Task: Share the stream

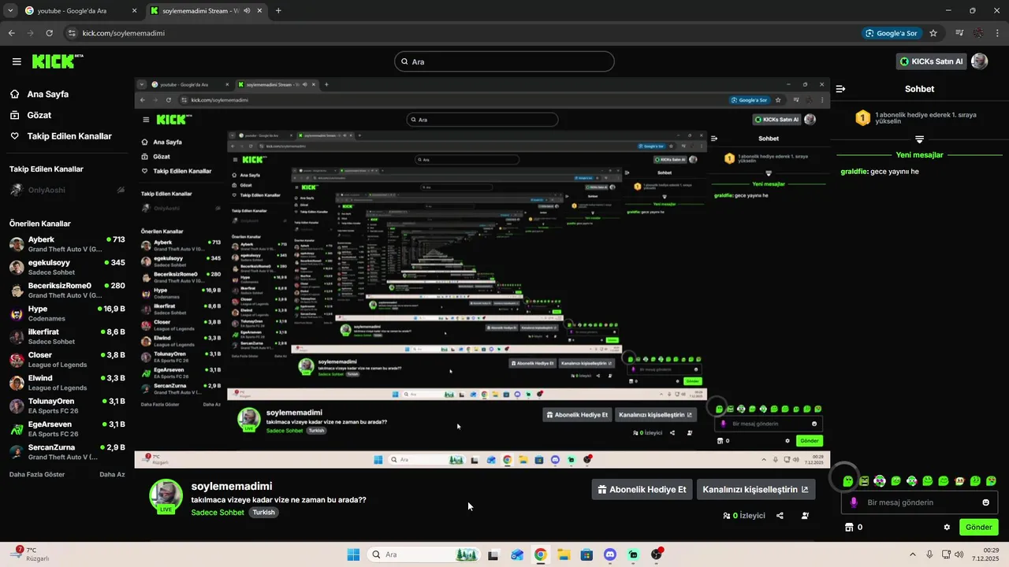Action: coord(780,516)
